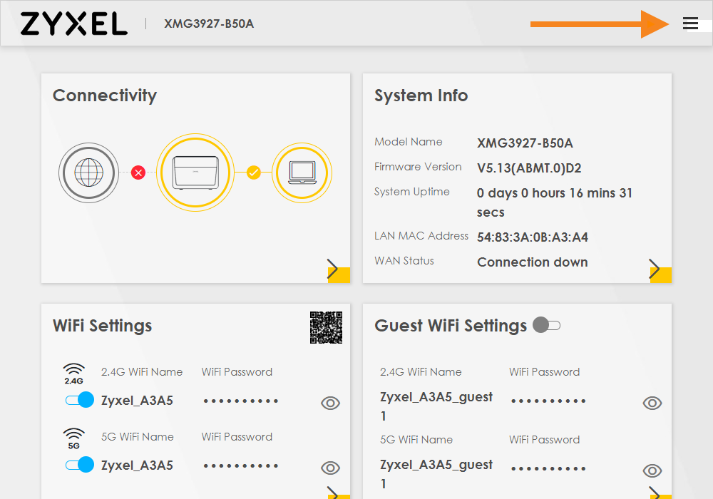Click the red X connection error icon
The image size is (713, 499).
click(x=138, y=173)
